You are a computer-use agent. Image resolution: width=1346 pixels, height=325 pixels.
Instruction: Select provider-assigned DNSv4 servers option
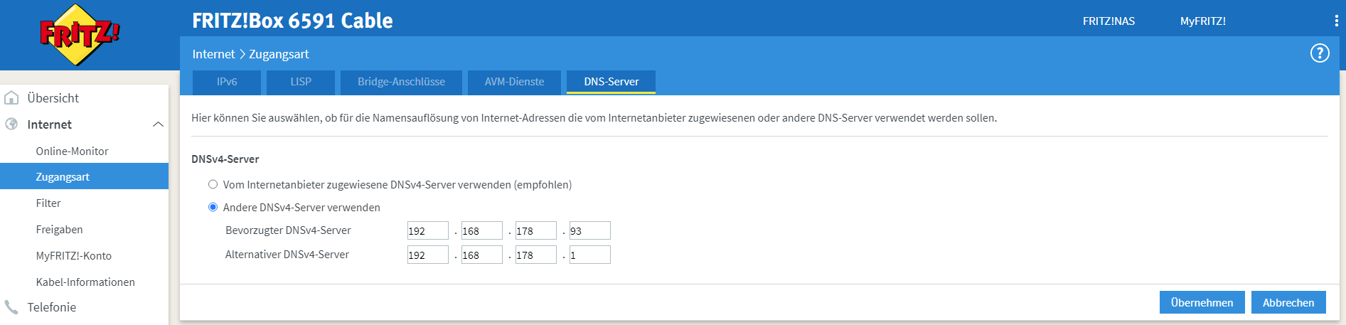pyautogui.click(x=213, y=184)
